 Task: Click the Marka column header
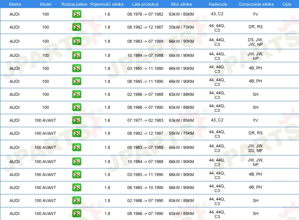tap(15, 4)
